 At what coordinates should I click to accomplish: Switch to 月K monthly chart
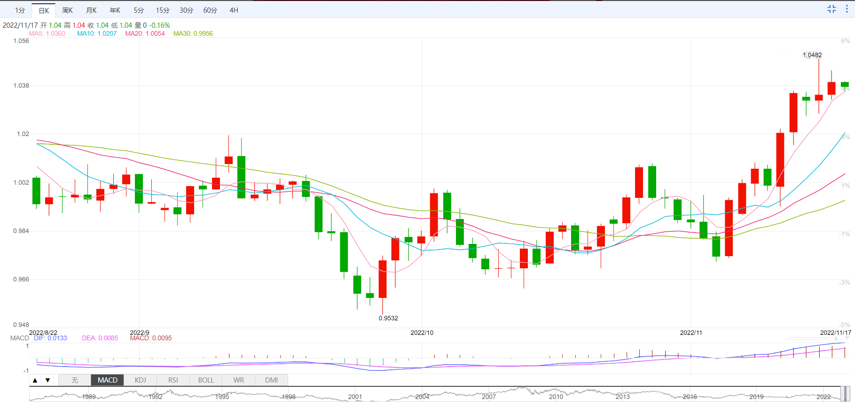[91, 10]
